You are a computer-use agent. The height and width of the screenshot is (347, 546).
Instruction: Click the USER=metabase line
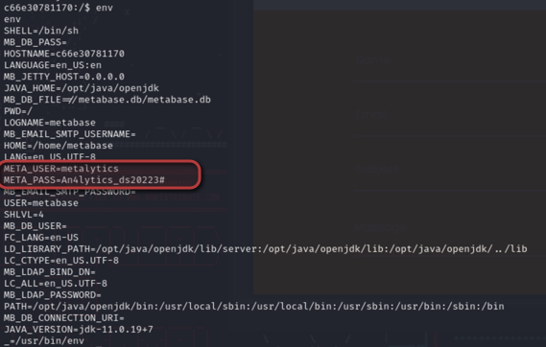[41, 203]
